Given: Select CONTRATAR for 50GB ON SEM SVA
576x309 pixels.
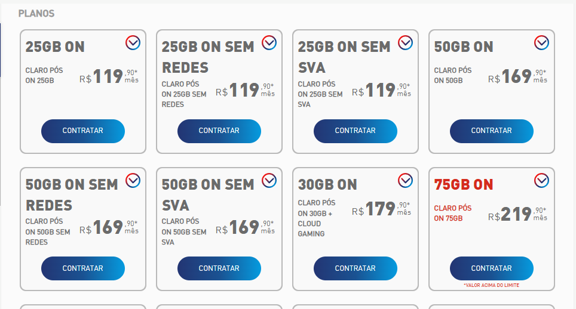Looking at the screenshot, I should click(x=219, y=268).
